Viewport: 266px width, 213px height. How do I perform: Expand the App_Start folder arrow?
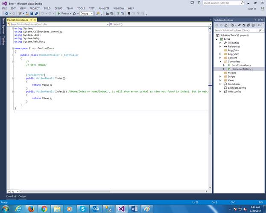coord(220,54)
